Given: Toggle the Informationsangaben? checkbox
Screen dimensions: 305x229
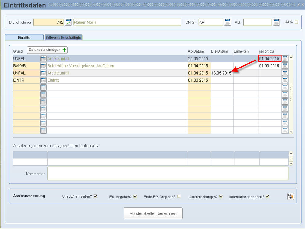Looking at the screenshot, I should coord(267,196).
